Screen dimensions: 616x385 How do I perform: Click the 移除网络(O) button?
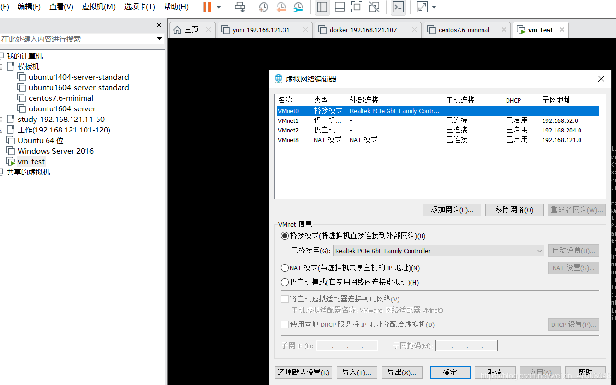(x=514, y=210)
